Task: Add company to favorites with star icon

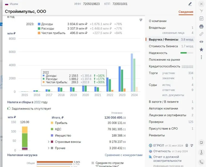Action: [201, 50]
